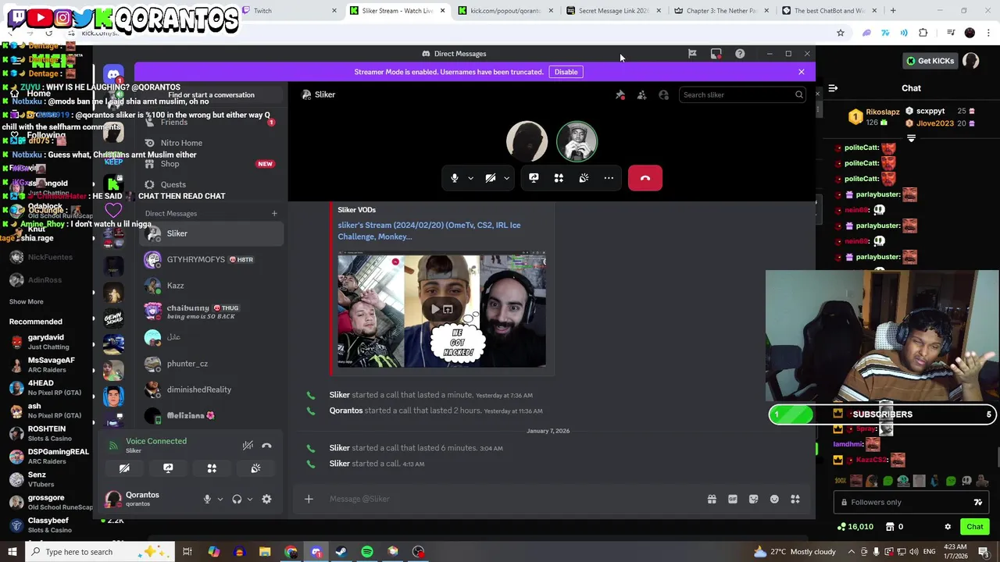Open GIF picker in message bar
Screen dimensions: 1000x562
733,499
